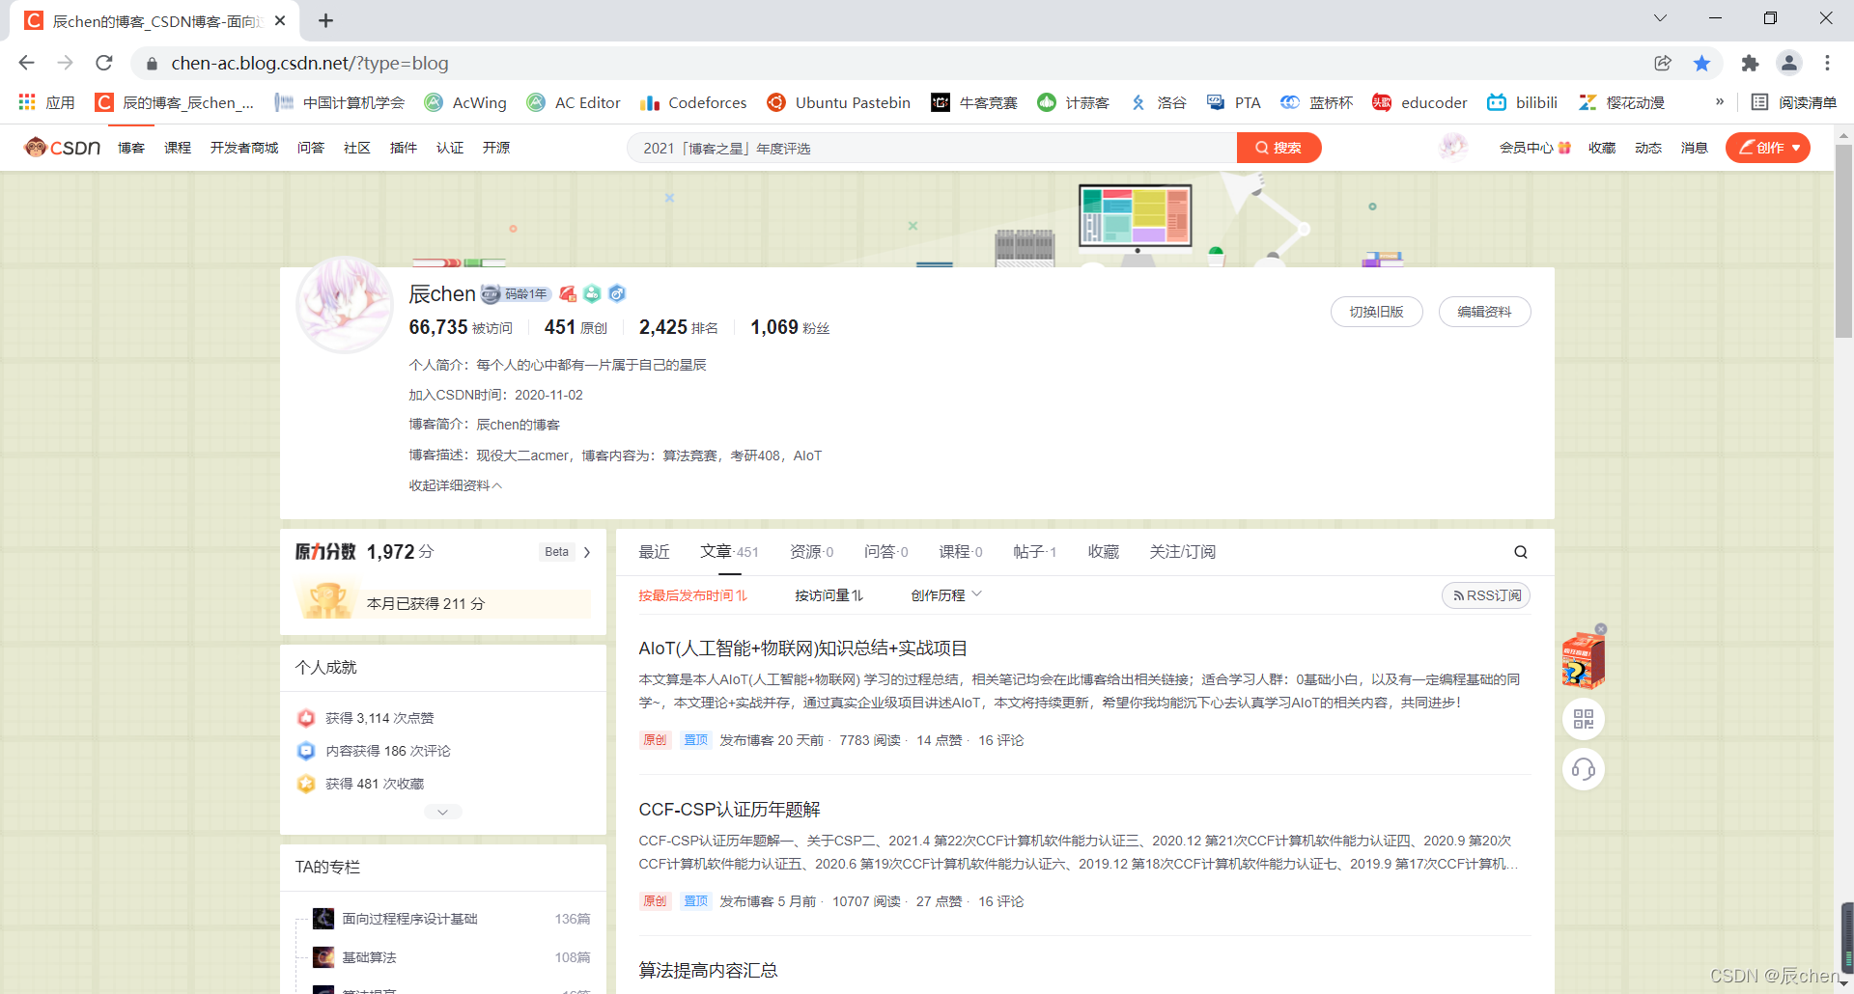Viewport: 1854px width, 994px height.
Task: Open the 问答 nav menu item
Action: click(x=311, y=148)
